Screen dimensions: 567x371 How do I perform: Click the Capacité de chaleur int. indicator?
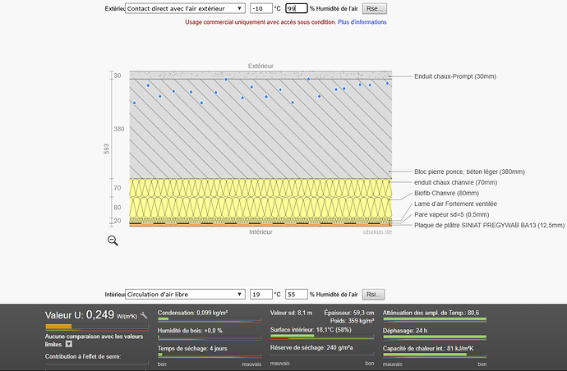(x=428, y=349)
